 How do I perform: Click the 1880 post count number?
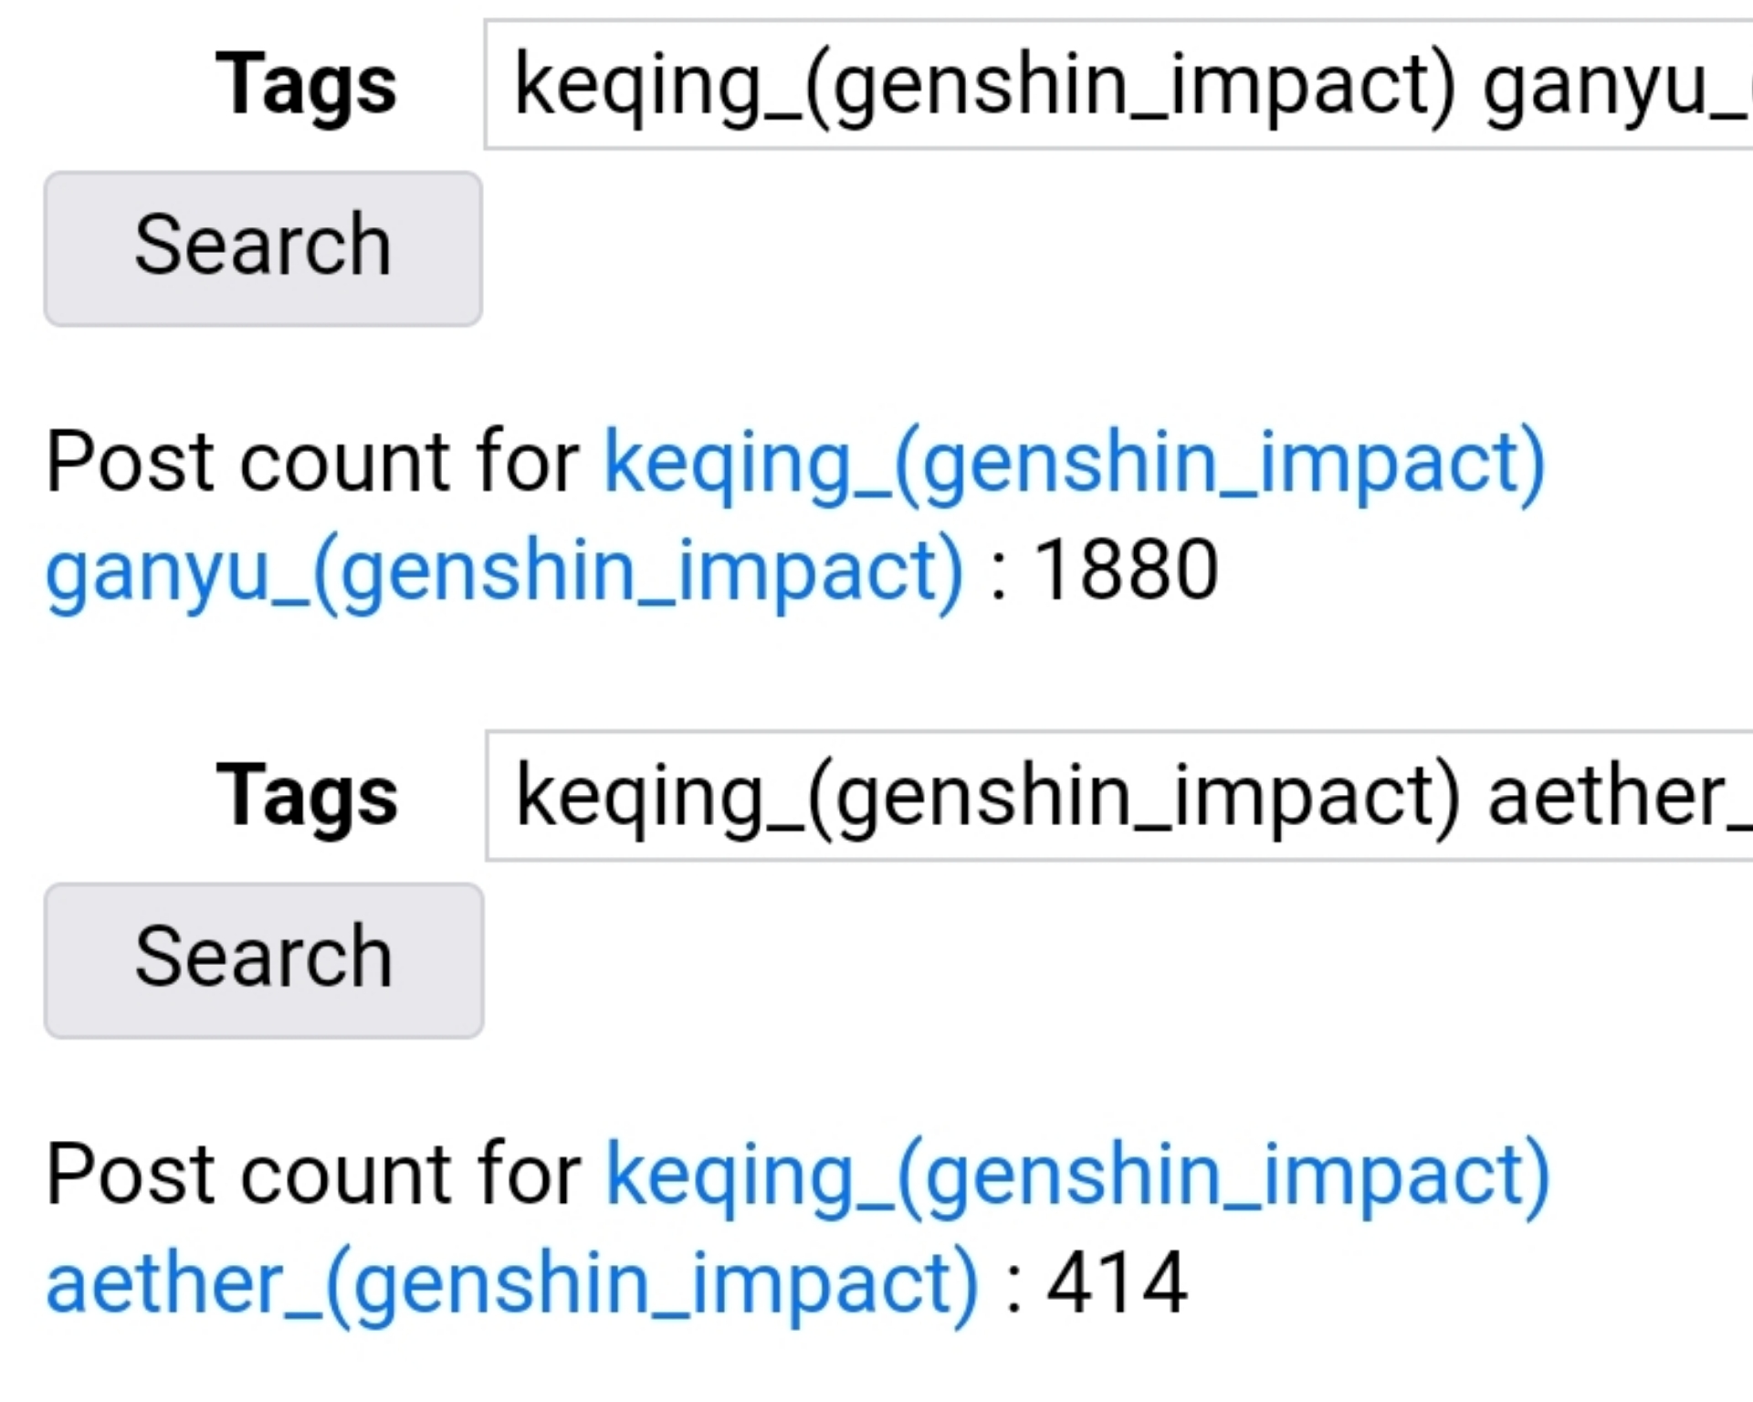[1126, 570]
